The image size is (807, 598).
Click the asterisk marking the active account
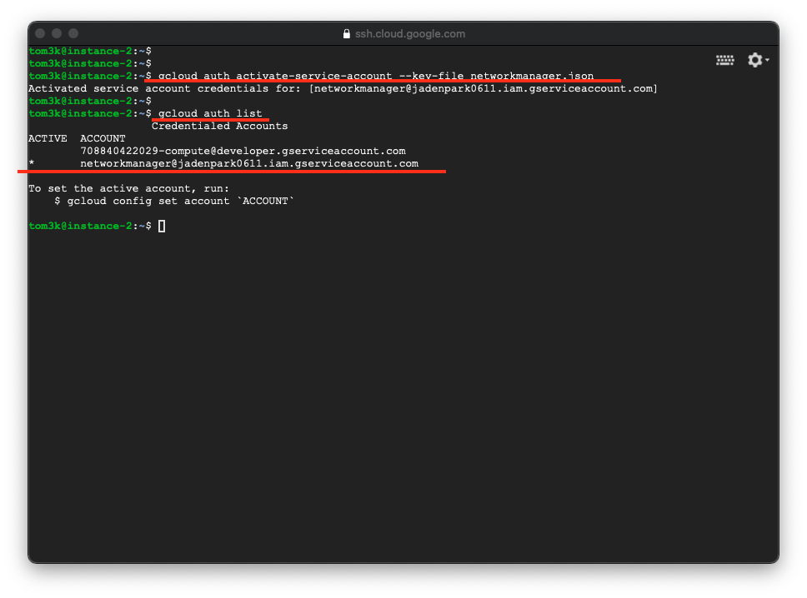[32, 163]
